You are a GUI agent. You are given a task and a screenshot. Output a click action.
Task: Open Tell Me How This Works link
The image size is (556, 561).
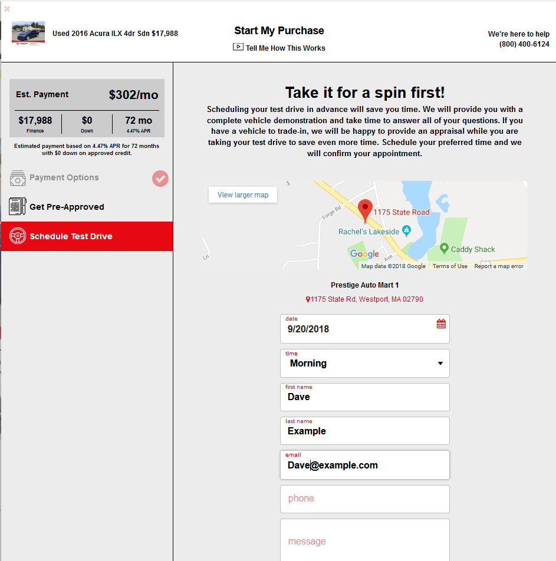click(285, 48)
